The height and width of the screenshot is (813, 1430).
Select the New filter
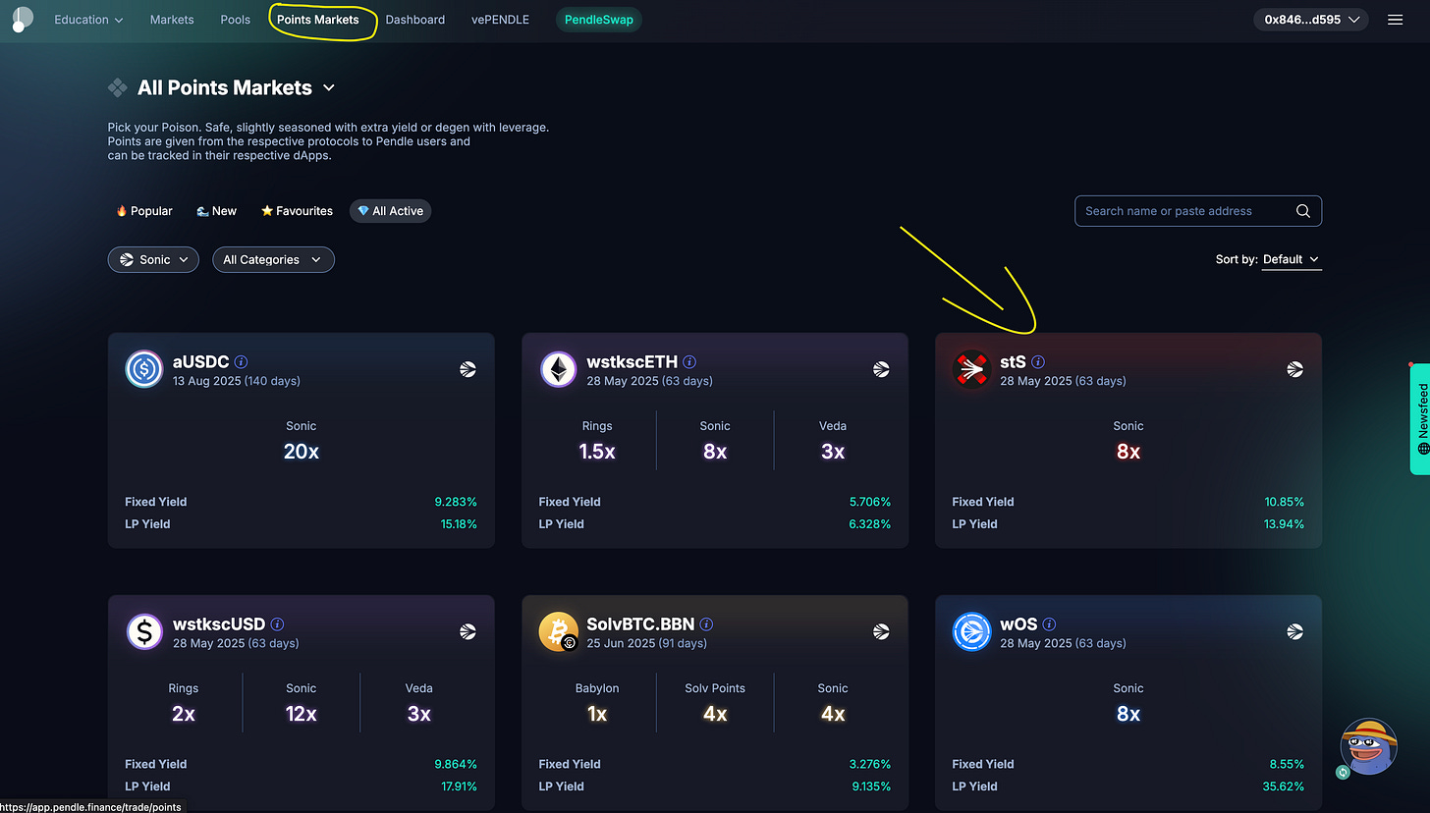(x=216, y=211)
